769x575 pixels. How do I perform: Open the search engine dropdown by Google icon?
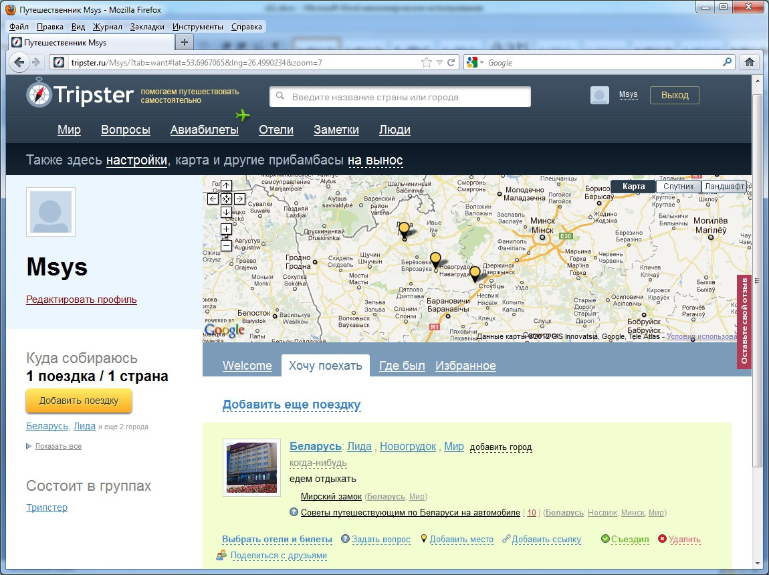pyautogui.click(x=474, y=62)
